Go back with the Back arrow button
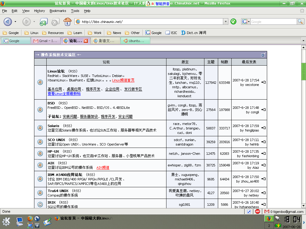306x229 pixels. click(x=8, y=21)
